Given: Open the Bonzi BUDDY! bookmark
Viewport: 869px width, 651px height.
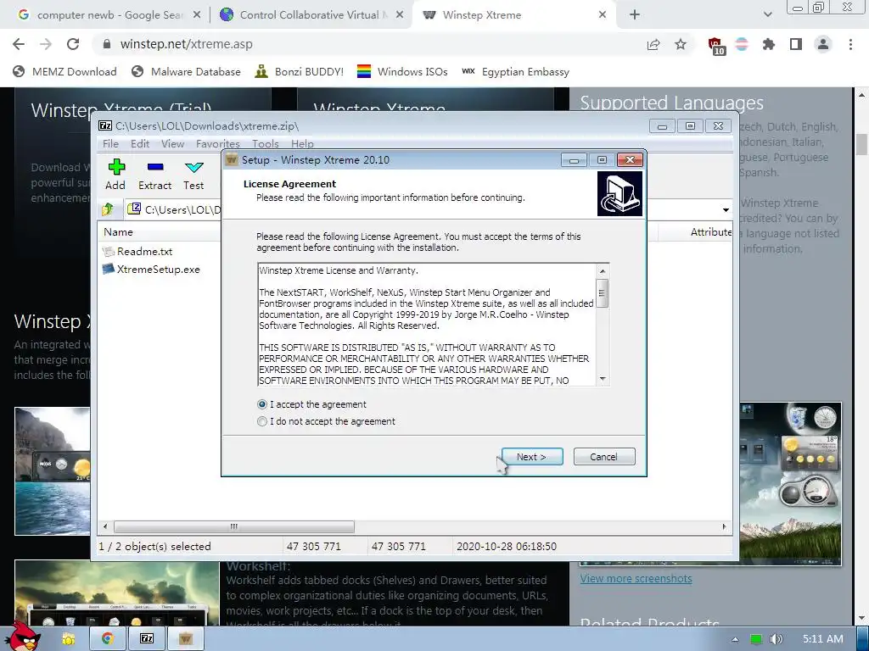Looking at the screenshot, I should pyautogui.click(x=300, y=71).
